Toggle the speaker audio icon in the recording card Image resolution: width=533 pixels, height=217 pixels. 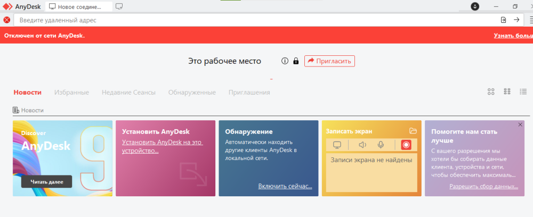362,145
